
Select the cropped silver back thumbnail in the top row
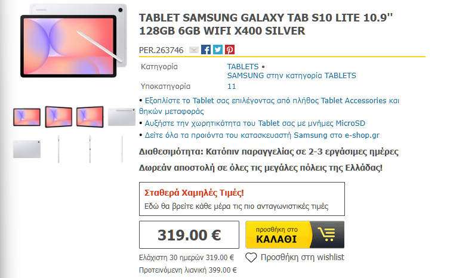click(x=122, y=116)
